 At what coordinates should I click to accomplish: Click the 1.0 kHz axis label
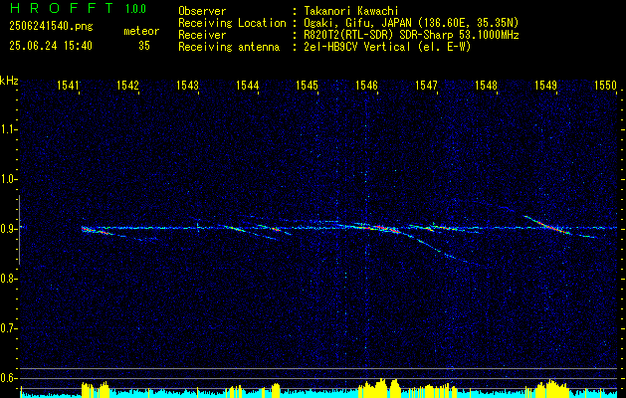point(8,179)
